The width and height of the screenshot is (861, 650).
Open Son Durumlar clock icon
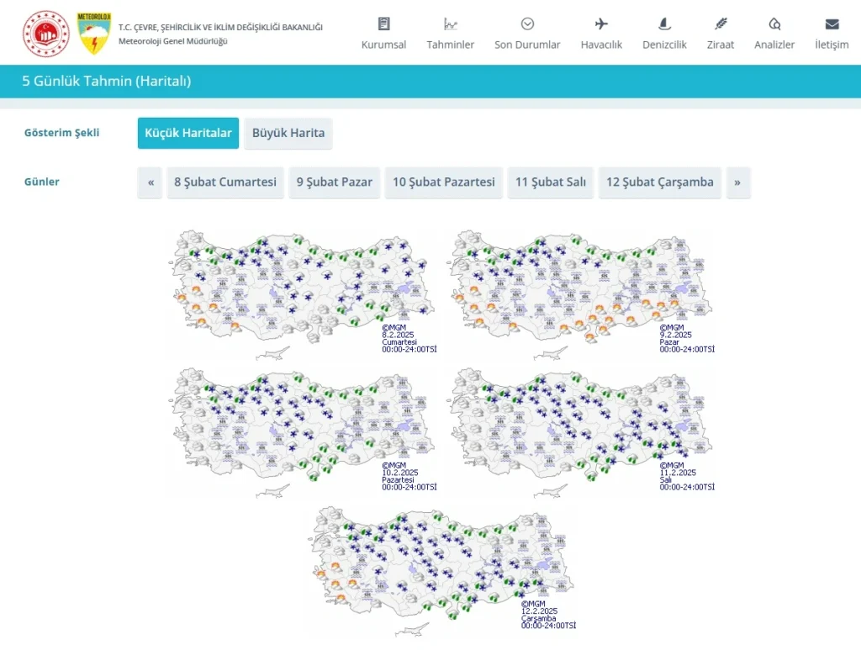pos(527,24)
